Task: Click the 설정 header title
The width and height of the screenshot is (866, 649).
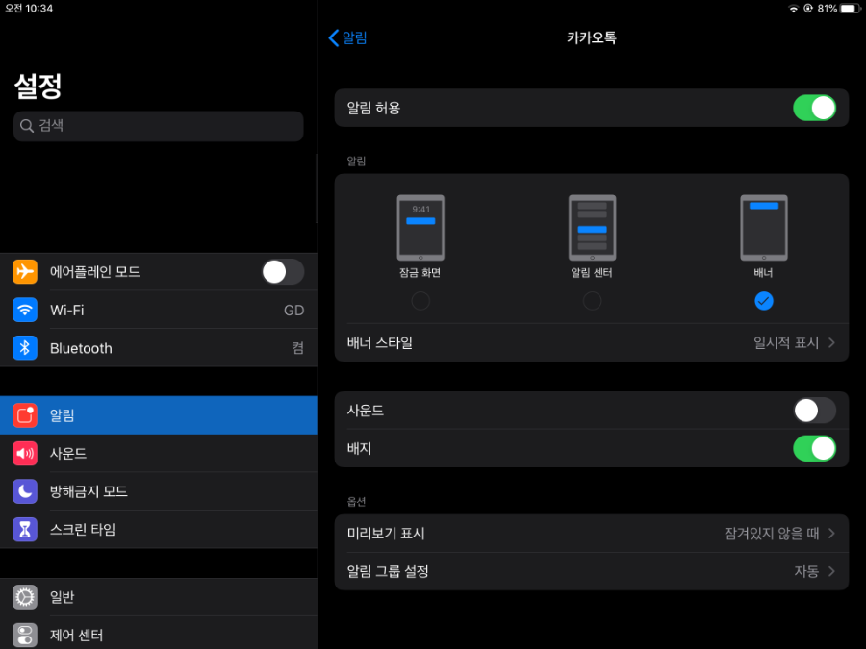Action: tap(38, 87)
